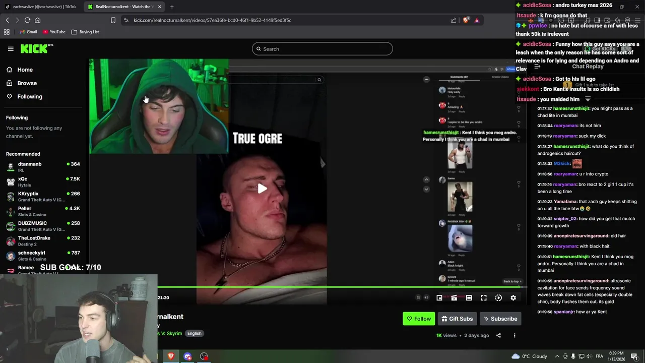Open weather widget showing 0°C Cloudy
Screen dimensions: 645x363
point(529,356)
